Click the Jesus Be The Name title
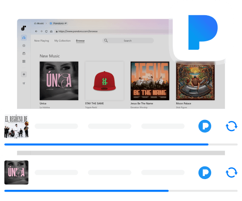Screen dimensions: 242x201 [x=142, y=103]
